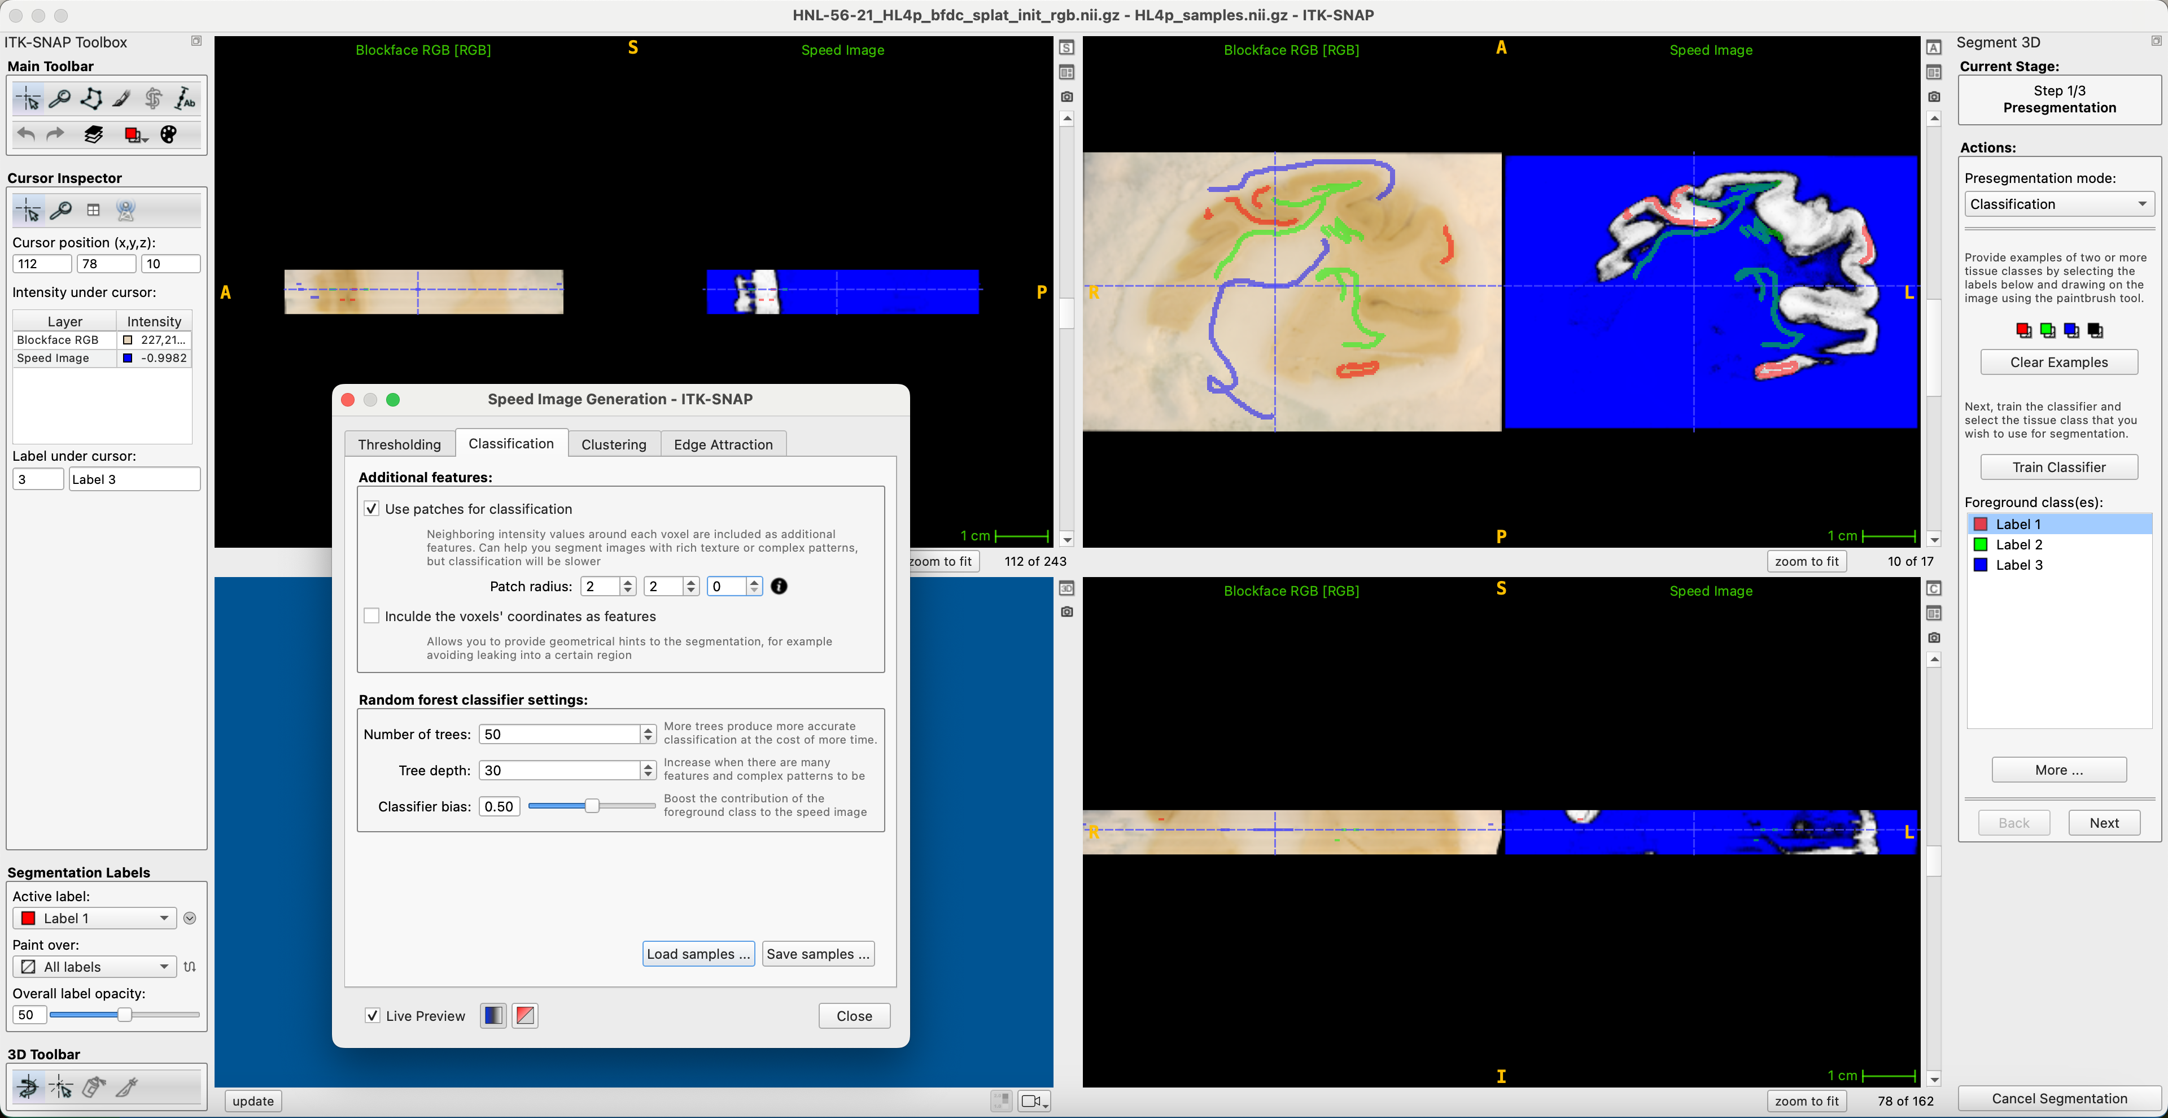This screenshot has height=1118, width=2168.
Task: Switch to the Thresholding tab
Action: tap(400, 444)
